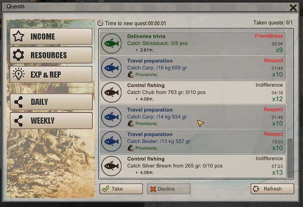The image size is (303, 207).
Task: Select the blue fish icon for 16 kg Carp quest
Action: (x=111, y=68)
